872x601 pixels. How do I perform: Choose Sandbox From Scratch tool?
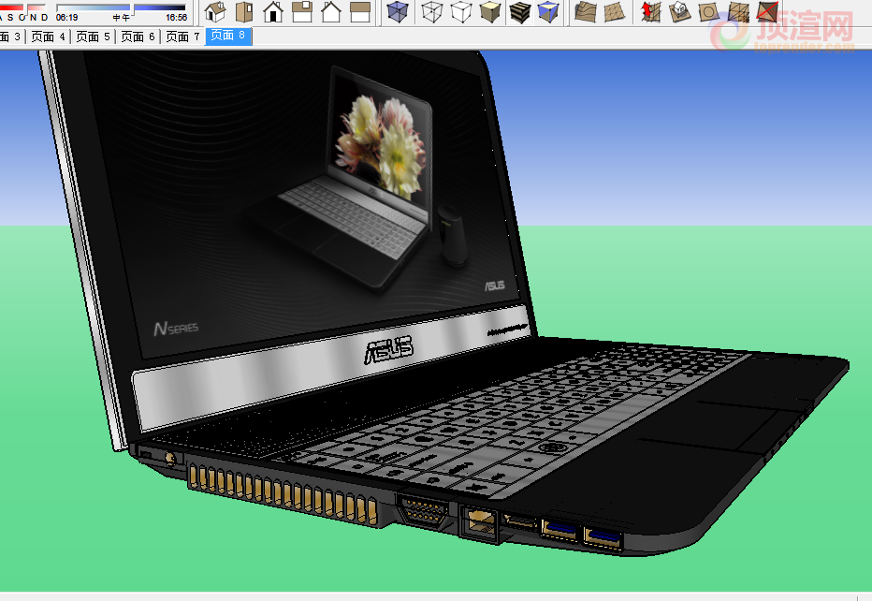615,11
